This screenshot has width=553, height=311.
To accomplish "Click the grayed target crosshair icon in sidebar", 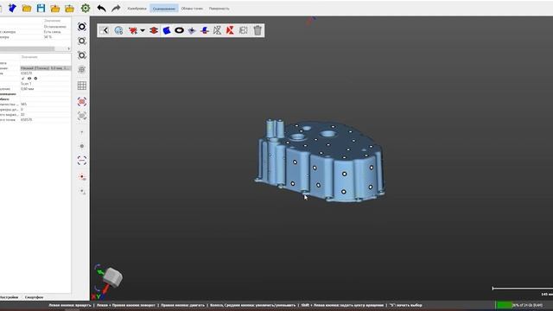I will 82,69.
